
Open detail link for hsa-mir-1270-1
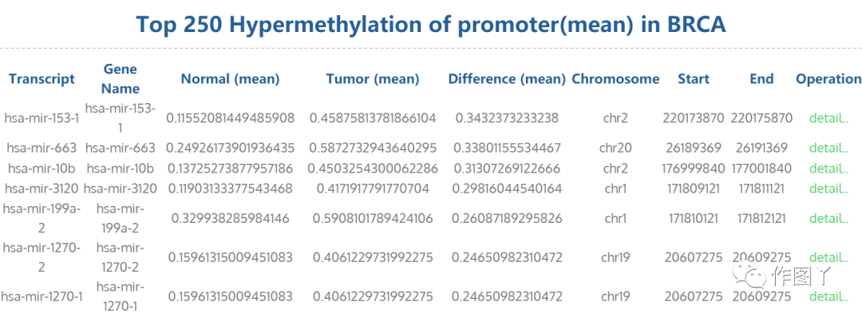click(x=828, y=296)
